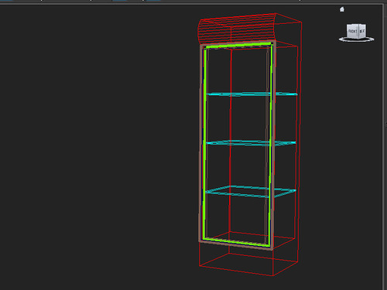387x290 pixels.
Task: Click the ViewCube compass ring
Action: click(x=356, y=39)
